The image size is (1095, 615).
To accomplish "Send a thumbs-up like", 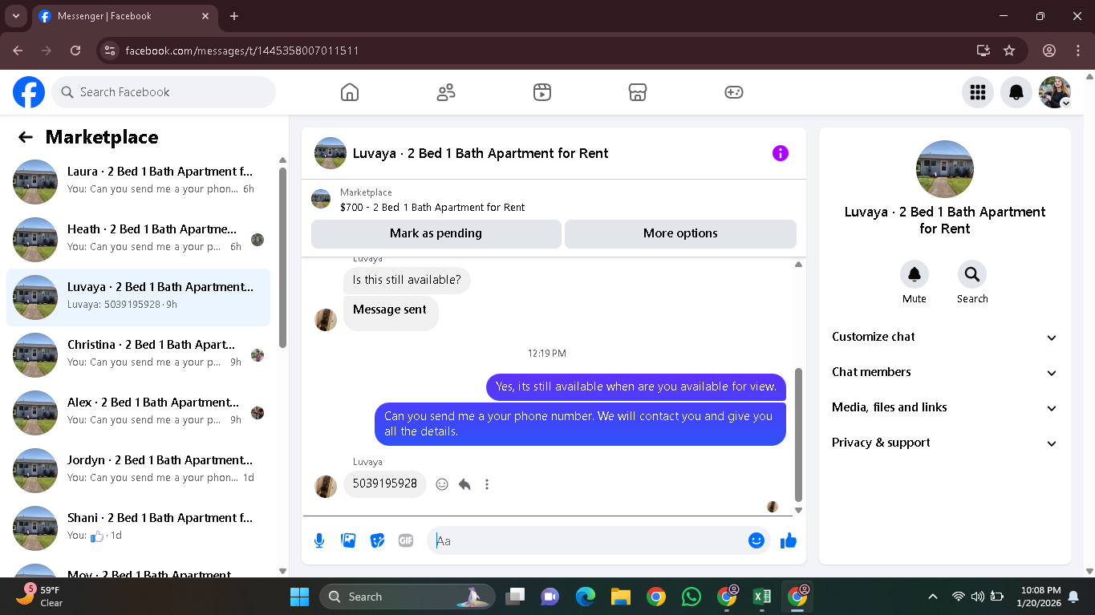I will [789, 540].
